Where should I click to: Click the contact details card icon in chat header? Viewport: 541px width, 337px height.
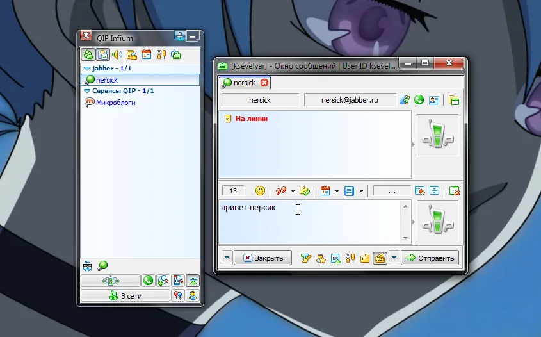[x=433, y=100]
